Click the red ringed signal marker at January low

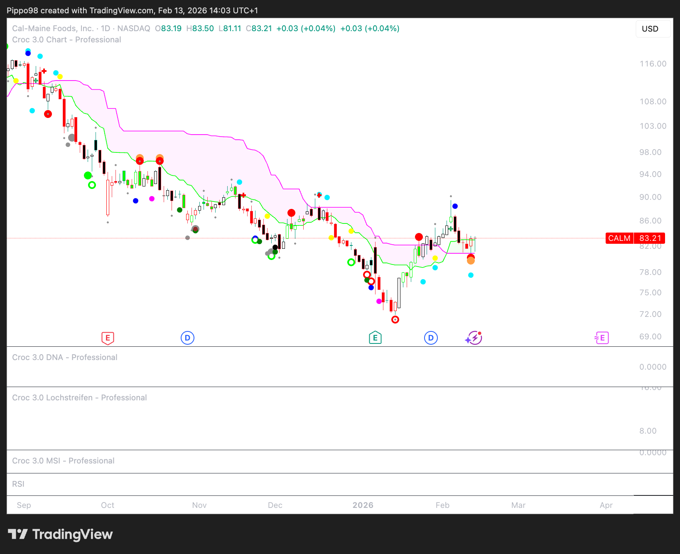[395, 319]
